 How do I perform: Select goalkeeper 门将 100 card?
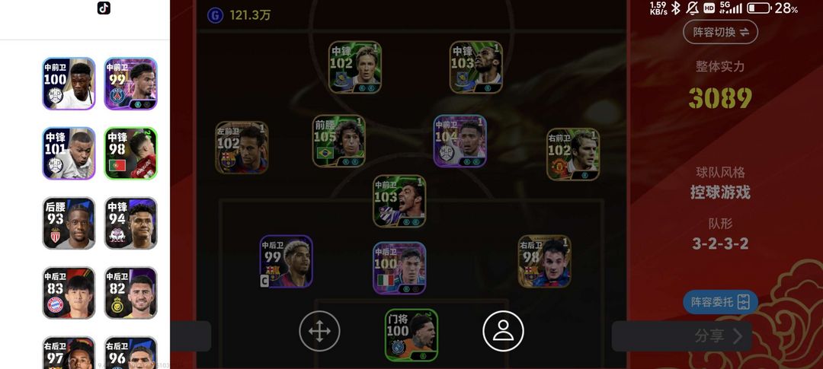411,335
